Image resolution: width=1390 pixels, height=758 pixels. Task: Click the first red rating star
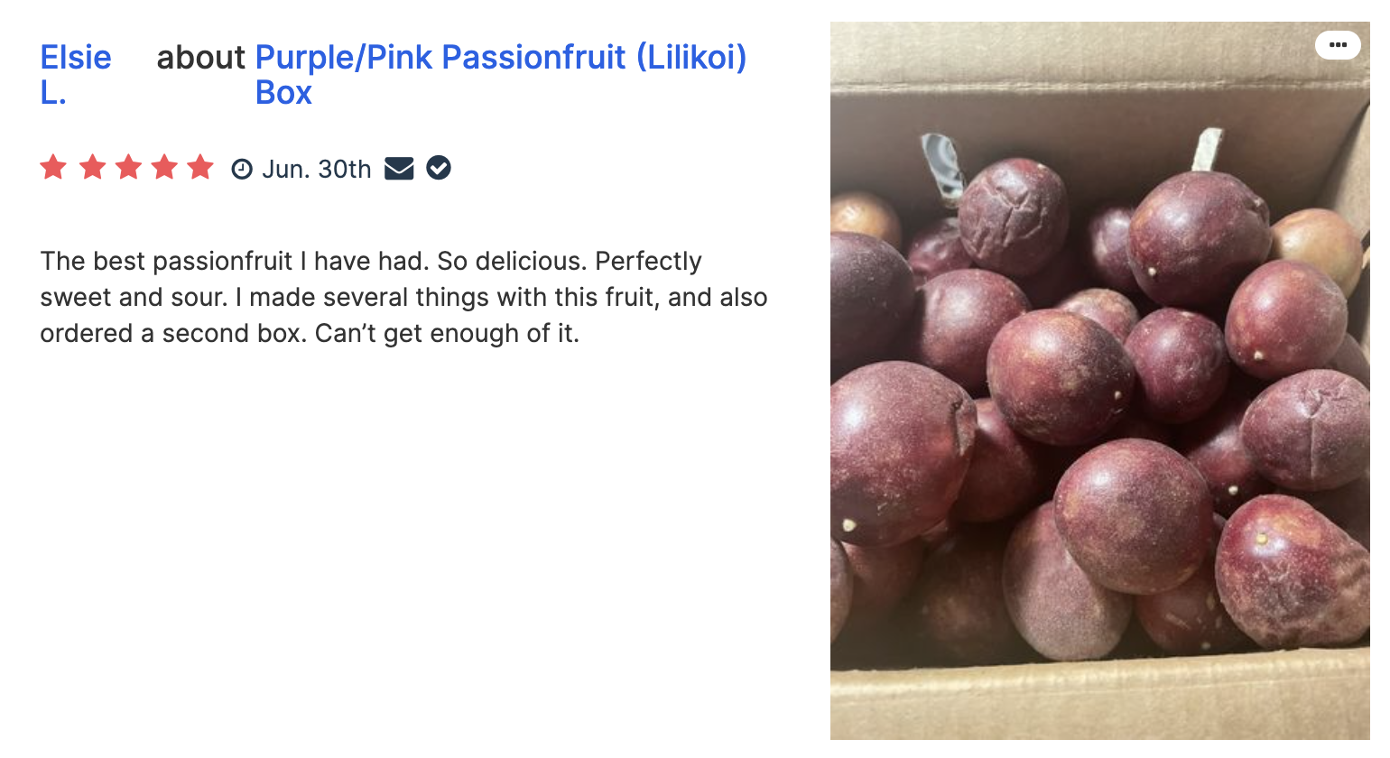pyautogui.click(x=53, y=168)
